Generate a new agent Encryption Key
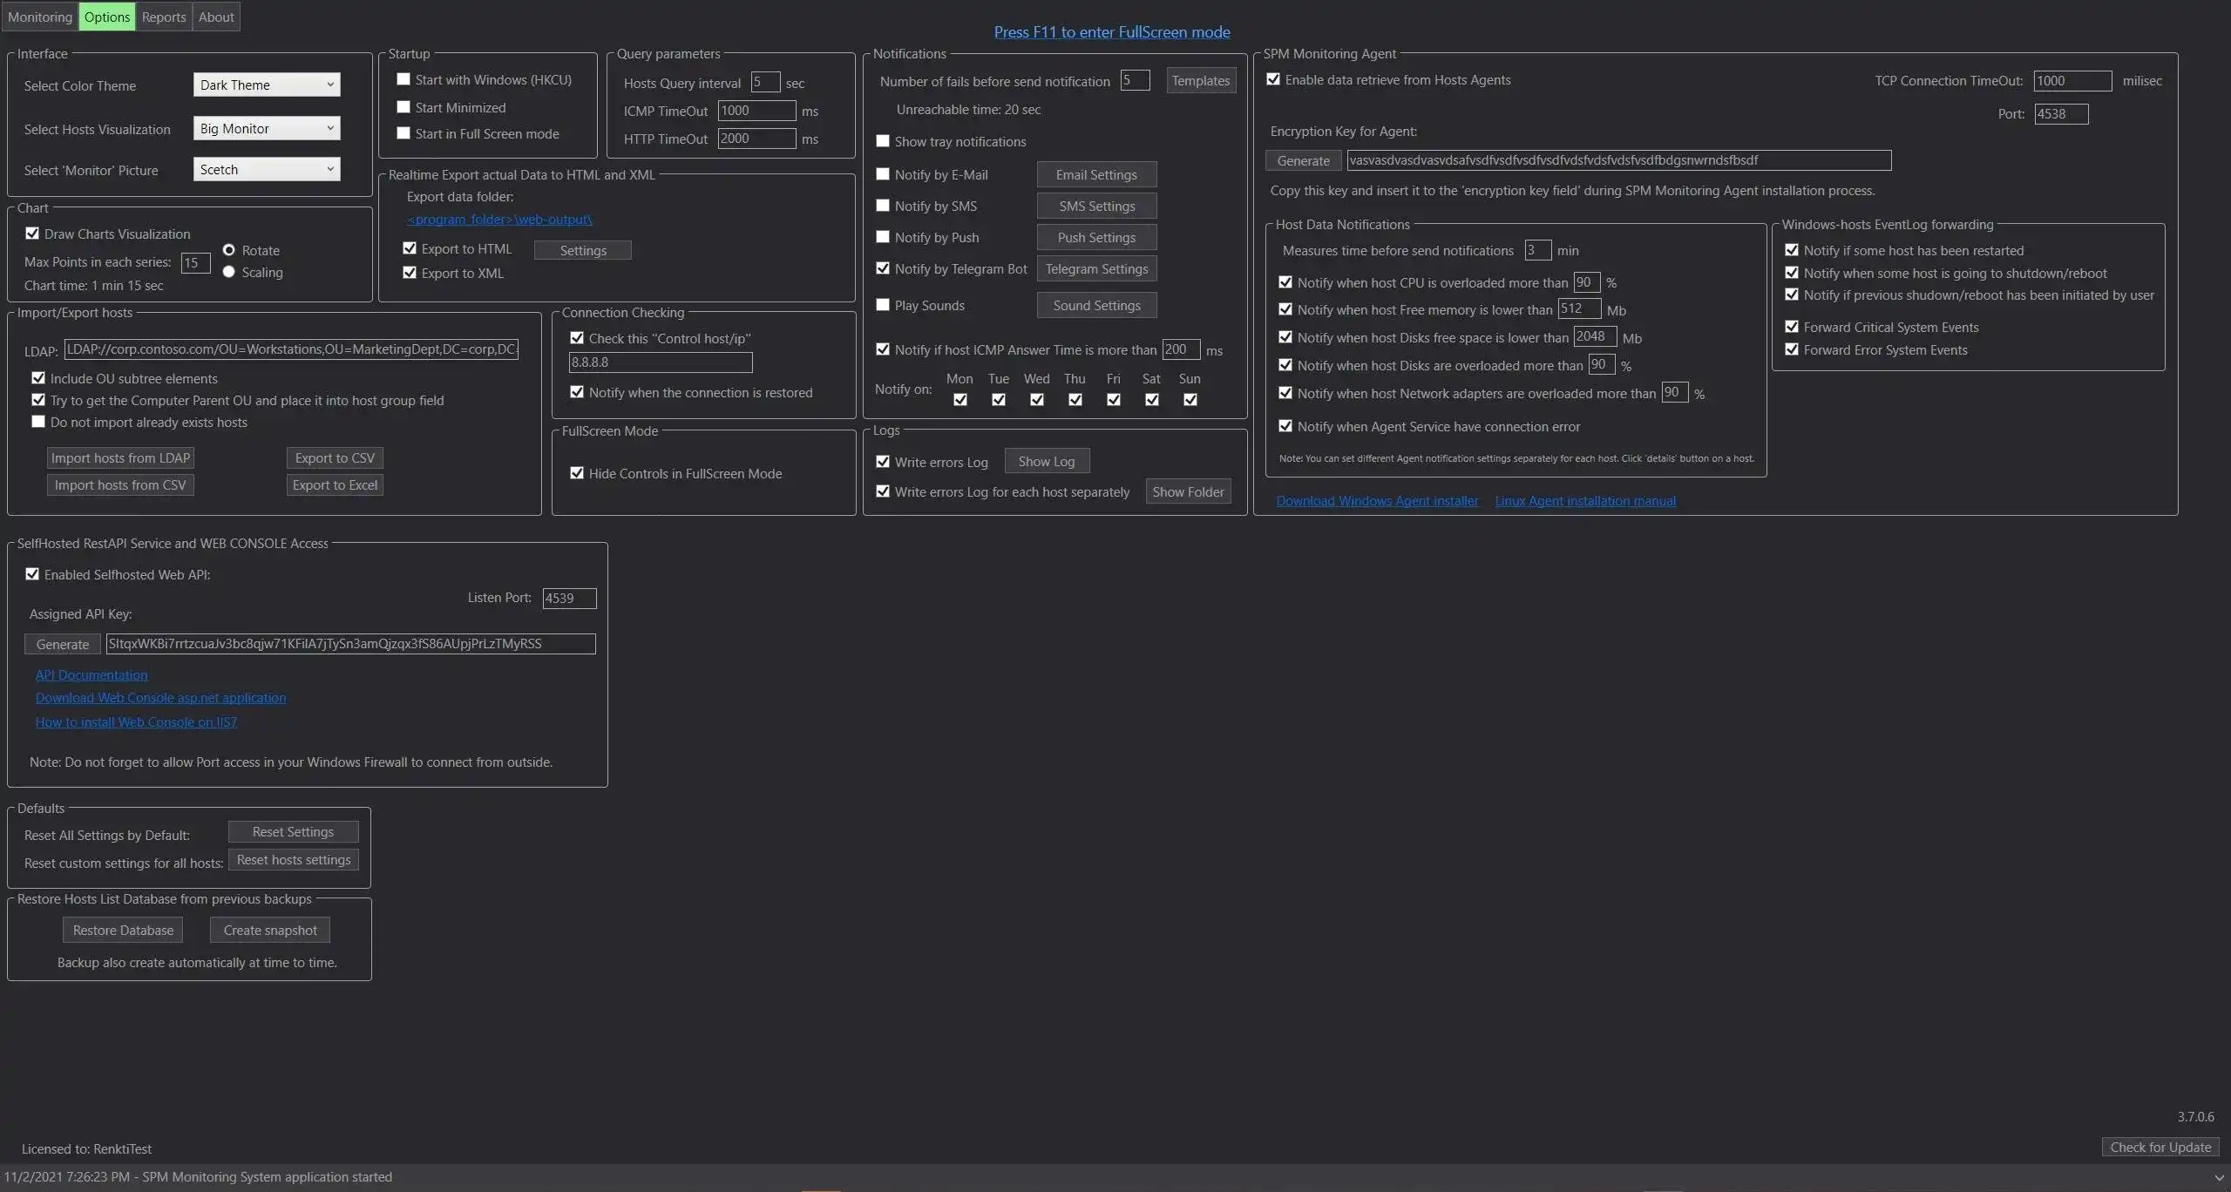The height and width of the screenshot is (1192, 2231). tap(1303, 160)
